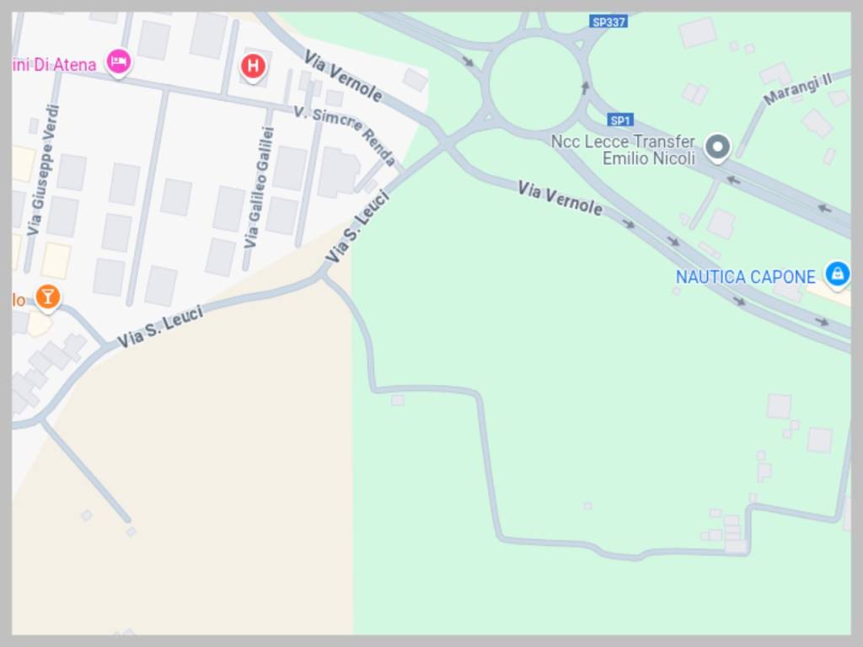Click Via Vernole label near the hospital
The height and width of the screenshot is (647, 863).
(x=344, y=76)
